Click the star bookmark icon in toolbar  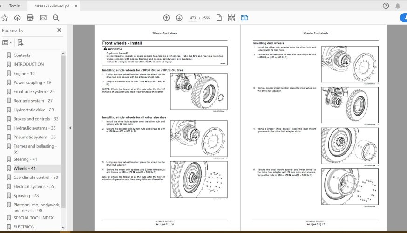tap(5, 18)
